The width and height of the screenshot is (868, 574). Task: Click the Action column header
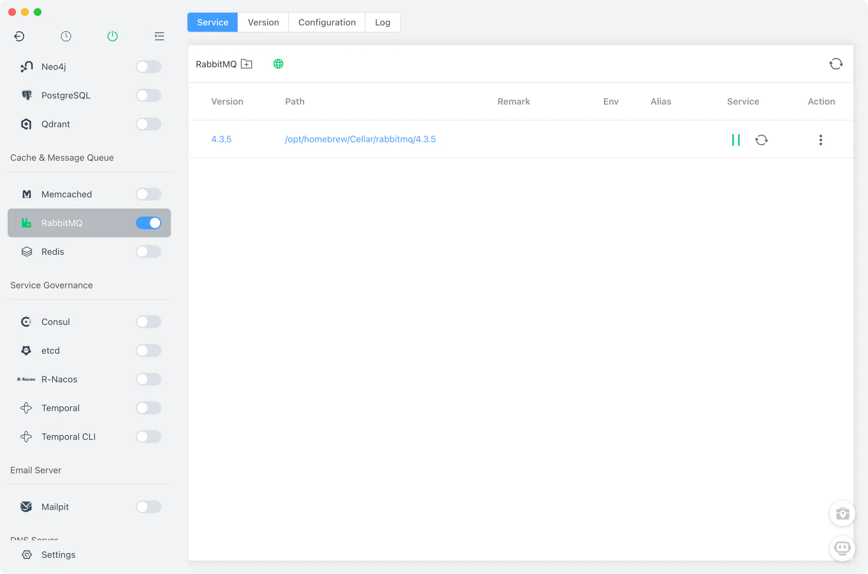(821, 101)
